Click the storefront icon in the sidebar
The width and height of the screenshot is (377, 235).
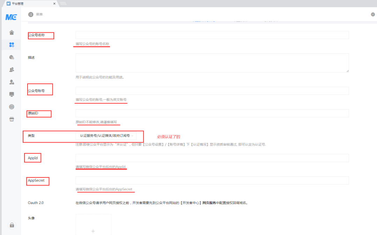pos(12,119)
